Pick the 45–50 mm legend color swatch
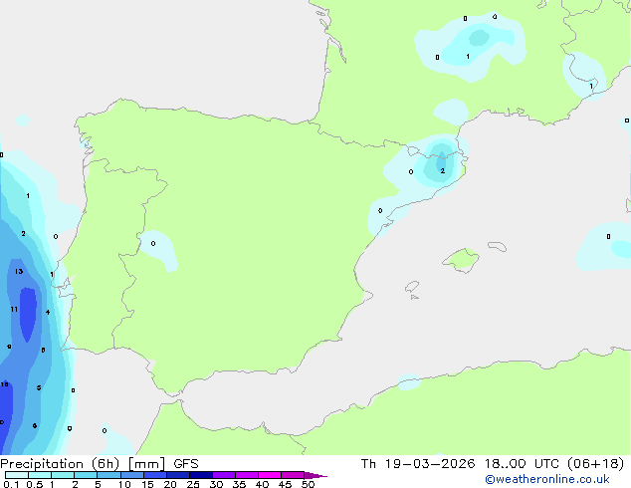631x488 pixels. (x=293, y=475)
